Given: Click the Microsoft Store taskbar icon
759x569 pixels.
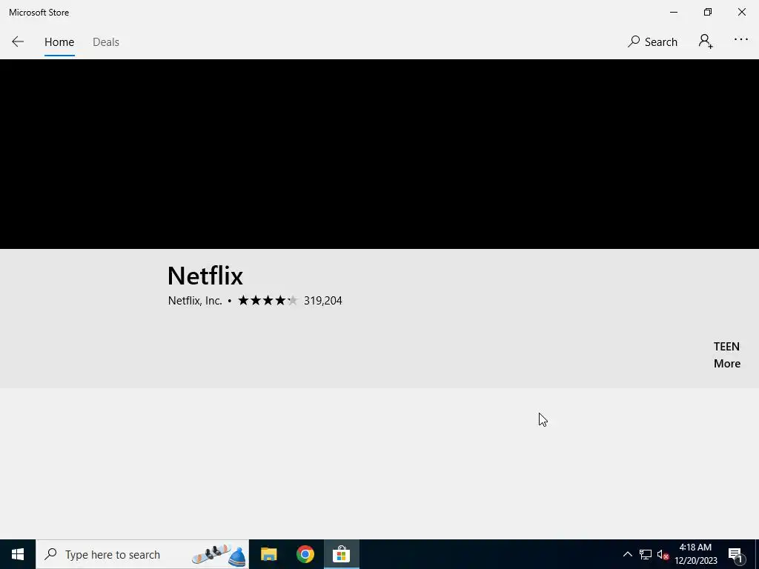Looking at the screenshot, I should coord(341,554).
